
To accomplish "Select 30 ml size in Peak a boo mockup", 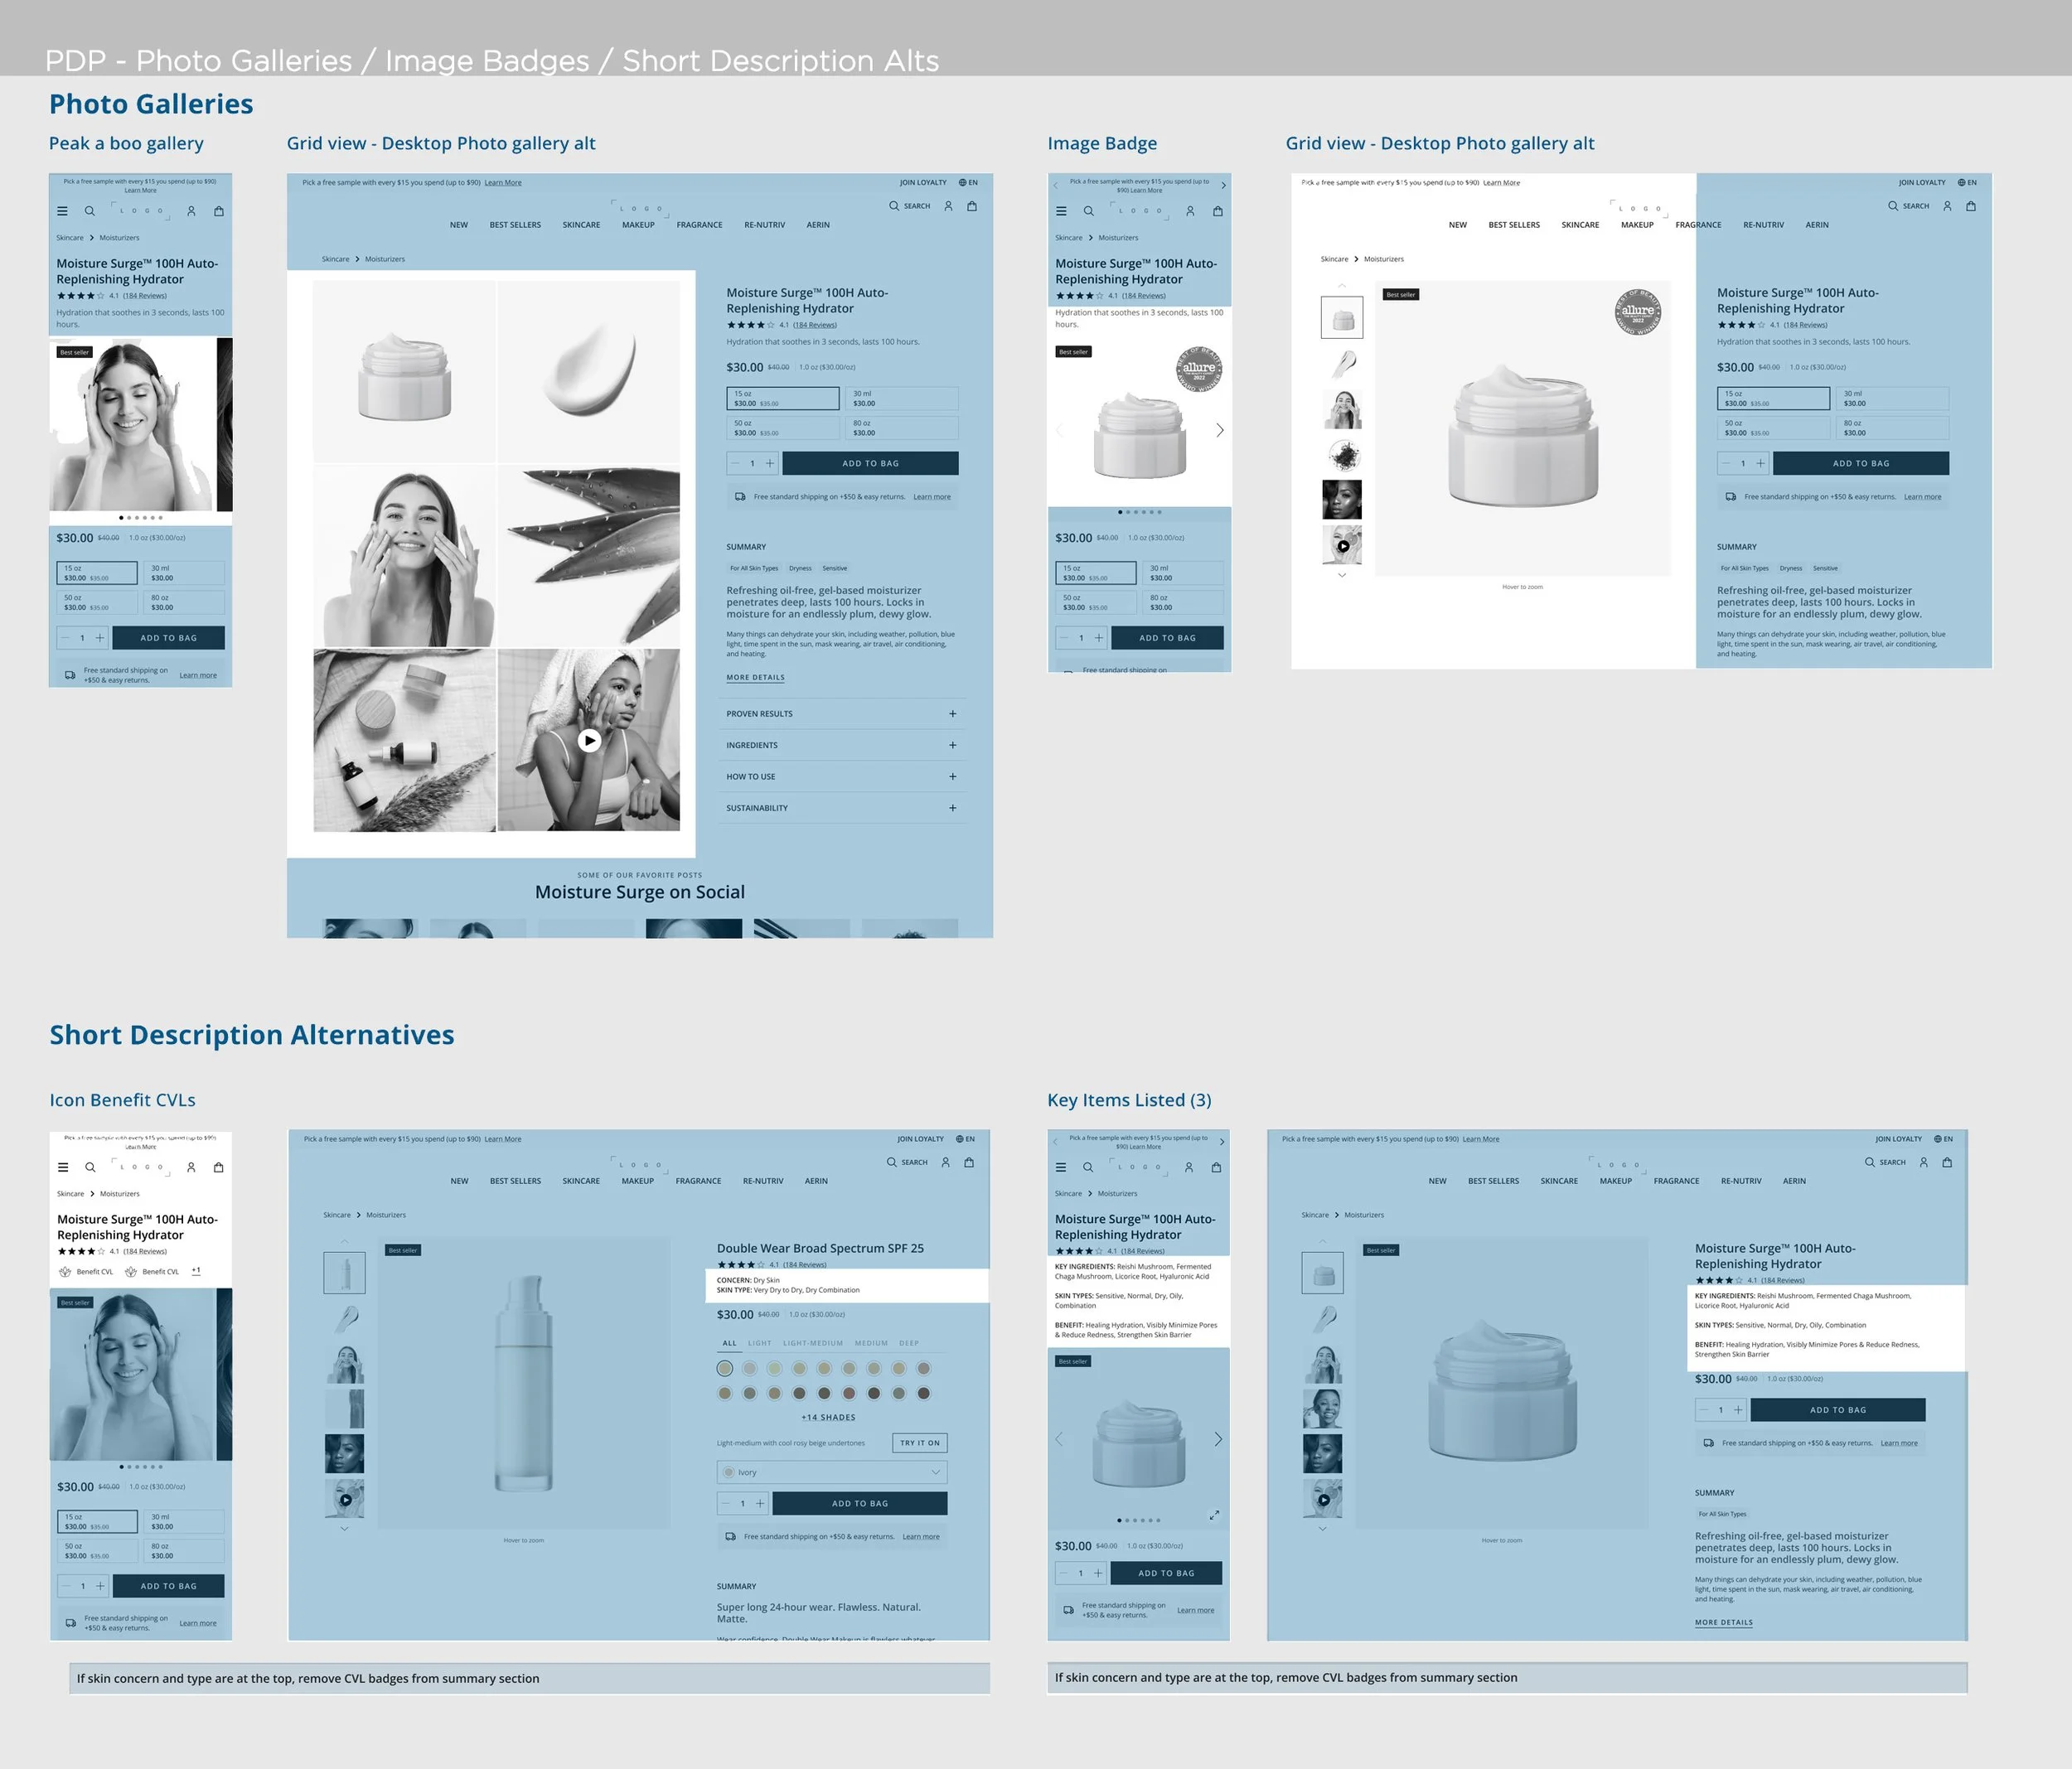I will pos(186,573).
